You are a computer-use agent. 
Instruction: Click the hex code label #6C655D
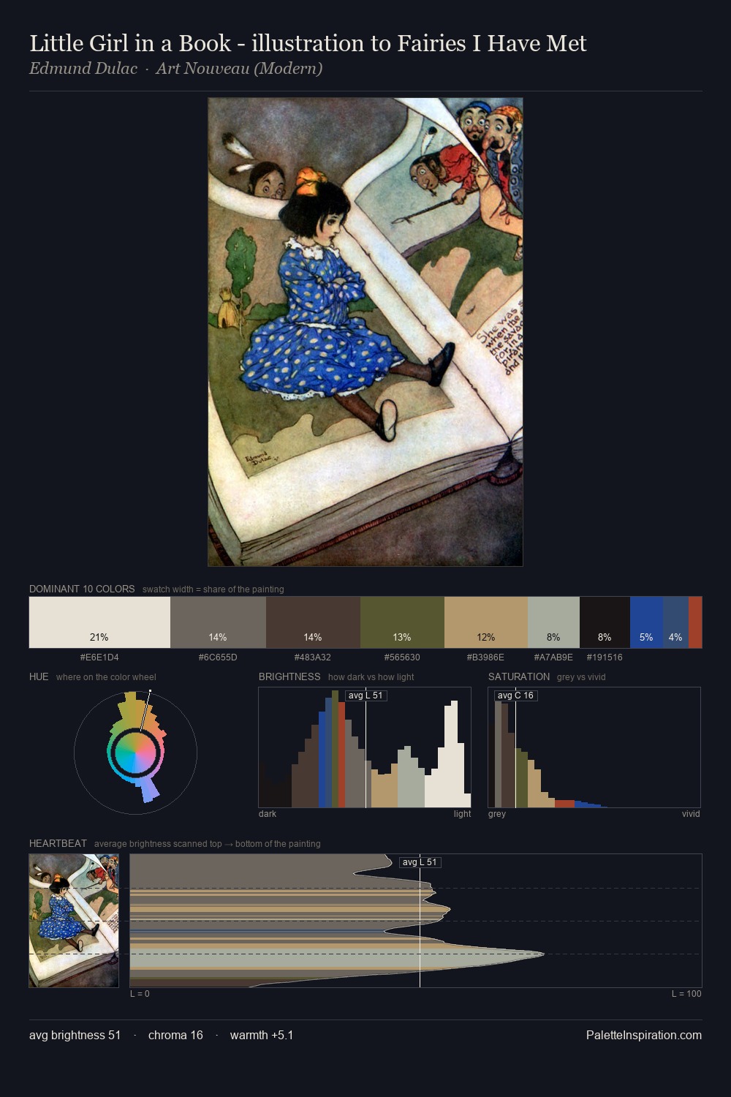218,657
